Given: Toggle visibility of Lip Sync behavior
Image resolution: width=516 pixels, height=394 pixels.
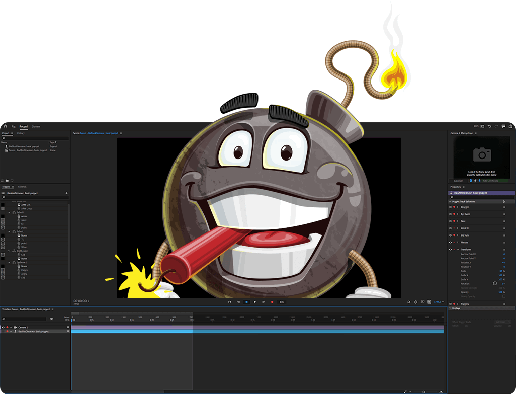Looking at the screenshot, I should pos(450,235).
